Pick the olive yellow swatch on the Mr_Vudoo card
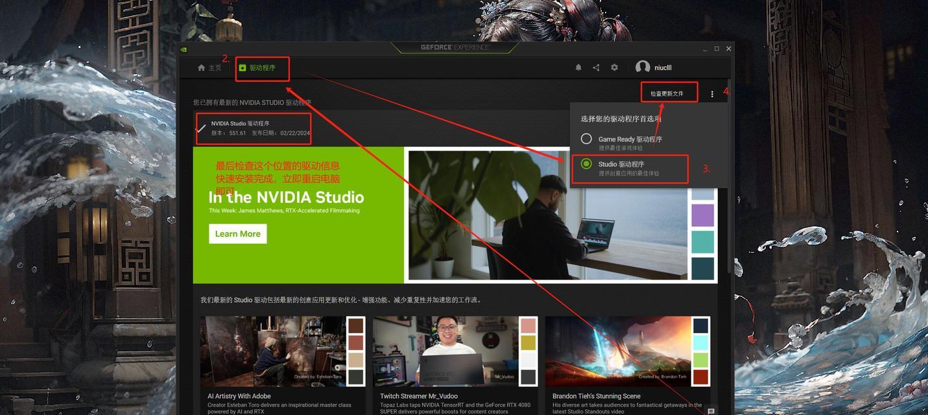Viewport: 928px width, 415px height. [529, 342]
